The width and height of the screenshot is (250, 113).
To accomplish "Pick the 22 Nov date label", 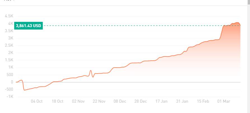I will [x=99, y=101].
